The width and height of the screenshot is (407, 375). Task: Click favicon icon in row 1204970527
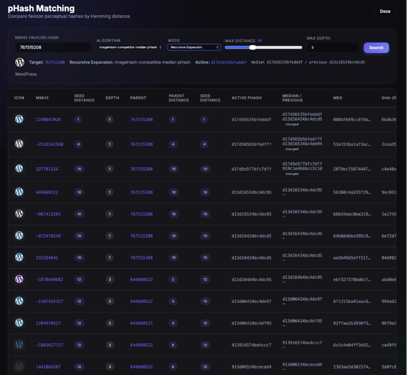19,323
